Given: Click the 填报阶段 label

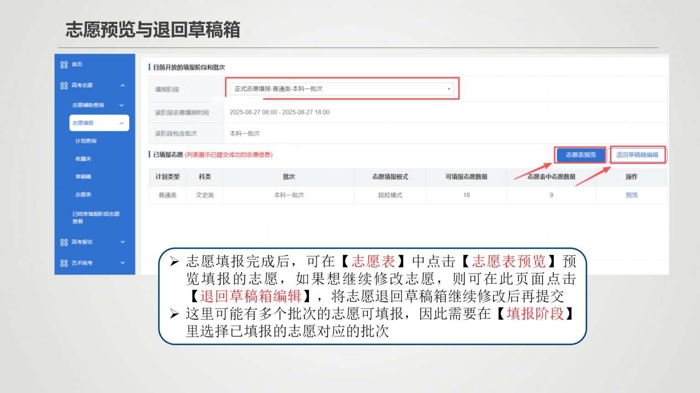Looking at the screenshot, I should 167,90.
